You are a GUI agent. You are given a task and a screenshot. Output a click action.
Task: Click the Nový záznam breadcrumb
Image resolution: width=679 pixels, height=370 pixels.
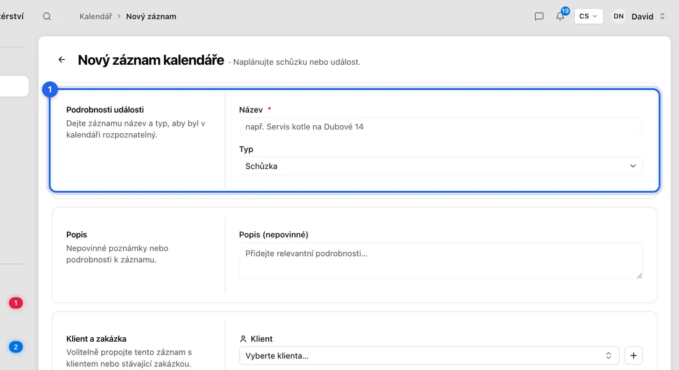click(151, 17)
